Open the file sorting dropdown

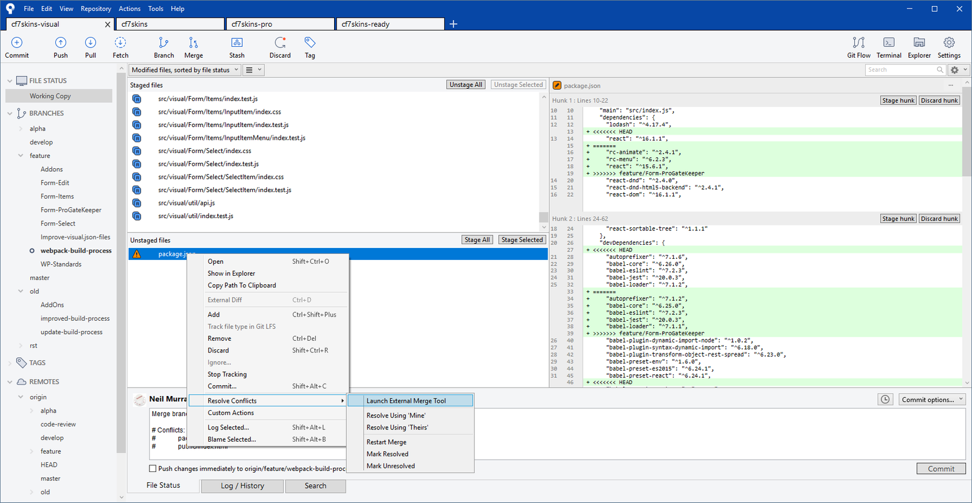click(185, 70)
